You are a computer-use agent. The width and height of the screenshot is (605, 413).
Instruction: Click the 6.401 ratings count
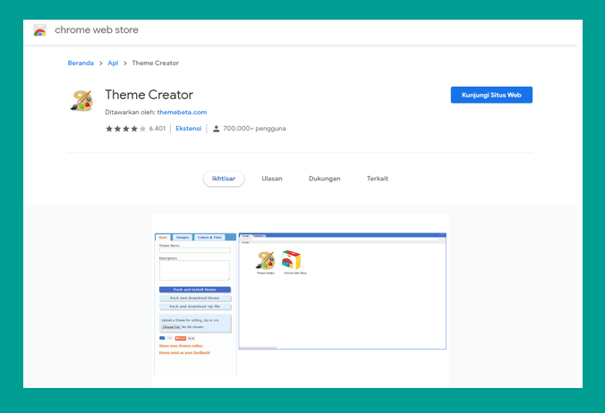coord(157,129)
